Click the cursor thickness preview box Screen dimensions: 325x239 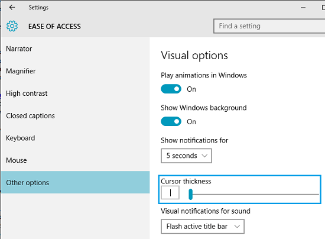pyautogui.click(x=170, y=193)
